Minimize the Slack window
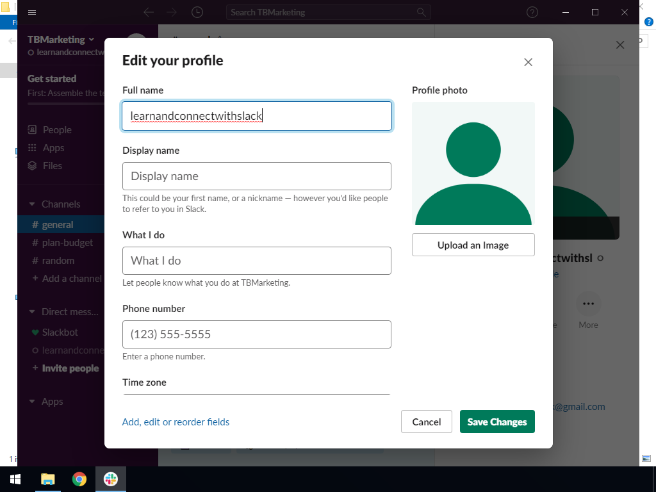This screenshot has height=492, width=656. [566, 13]
